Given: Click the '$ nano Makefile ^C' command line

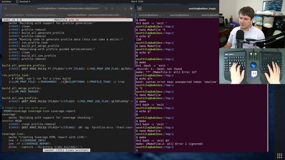Looking at the screenshot, I should pyautogui.click(x=151, y=30).
